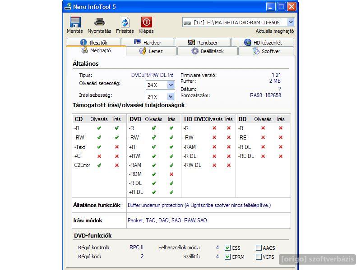
Task: Click the Kilépés label
Action: (x=146, y=31)
